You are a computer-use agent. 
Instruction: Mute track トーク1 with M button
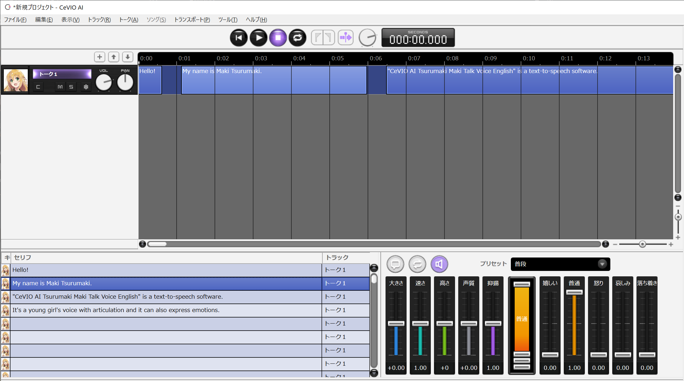pyautogui.click(x=60, y=87)
